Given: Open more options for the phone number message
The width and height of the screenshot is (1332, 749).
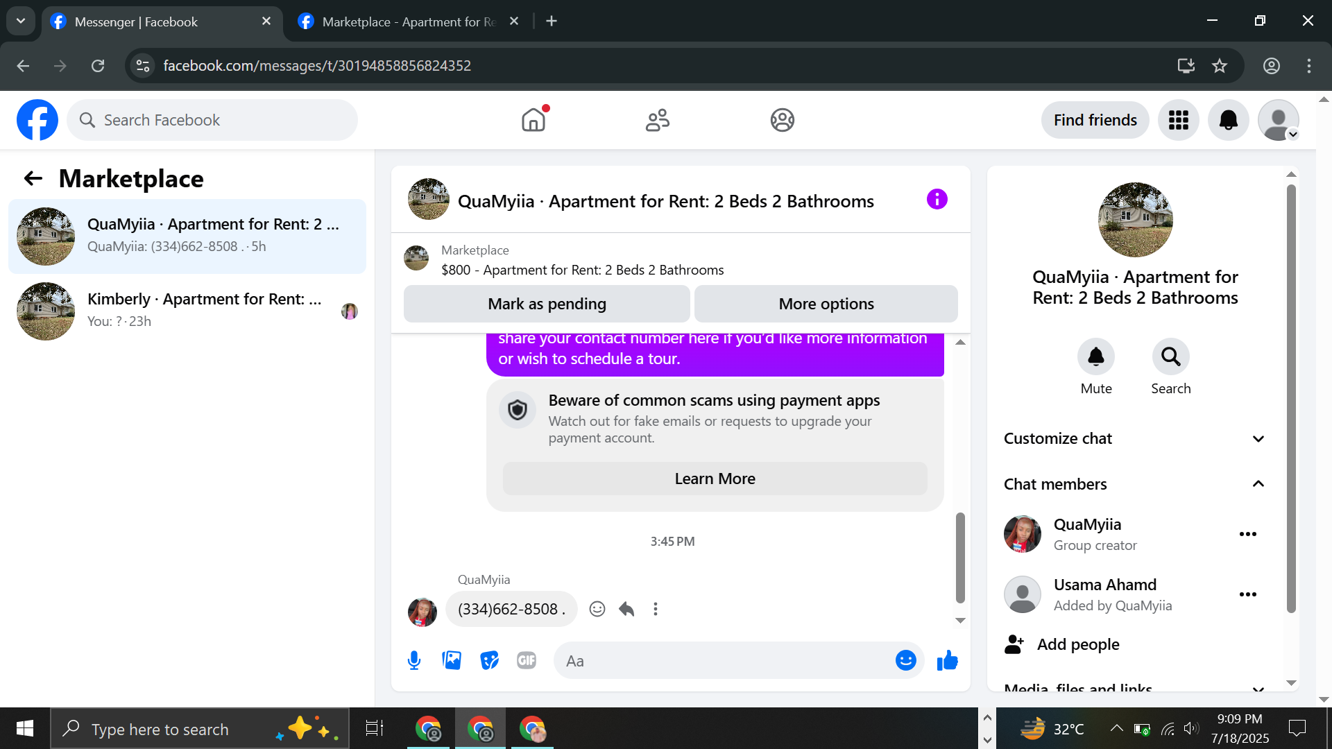Looking at the screenshot, I should pyautogui.click(x=656, y=609).
